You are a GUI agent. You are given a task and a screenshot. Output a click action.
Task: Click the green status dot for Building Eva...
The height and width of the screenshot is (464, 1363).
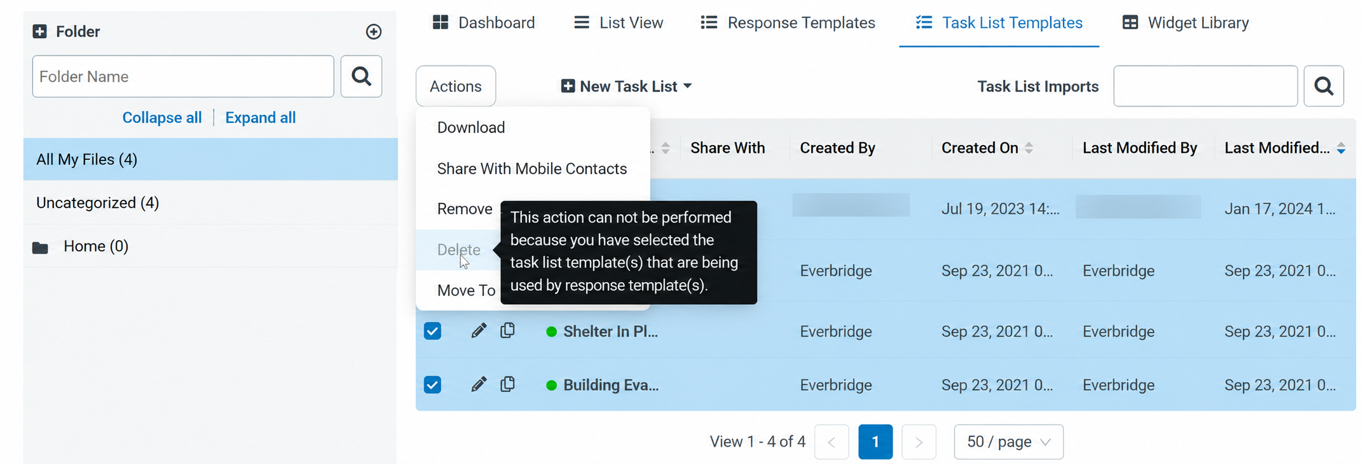(551, 385)
